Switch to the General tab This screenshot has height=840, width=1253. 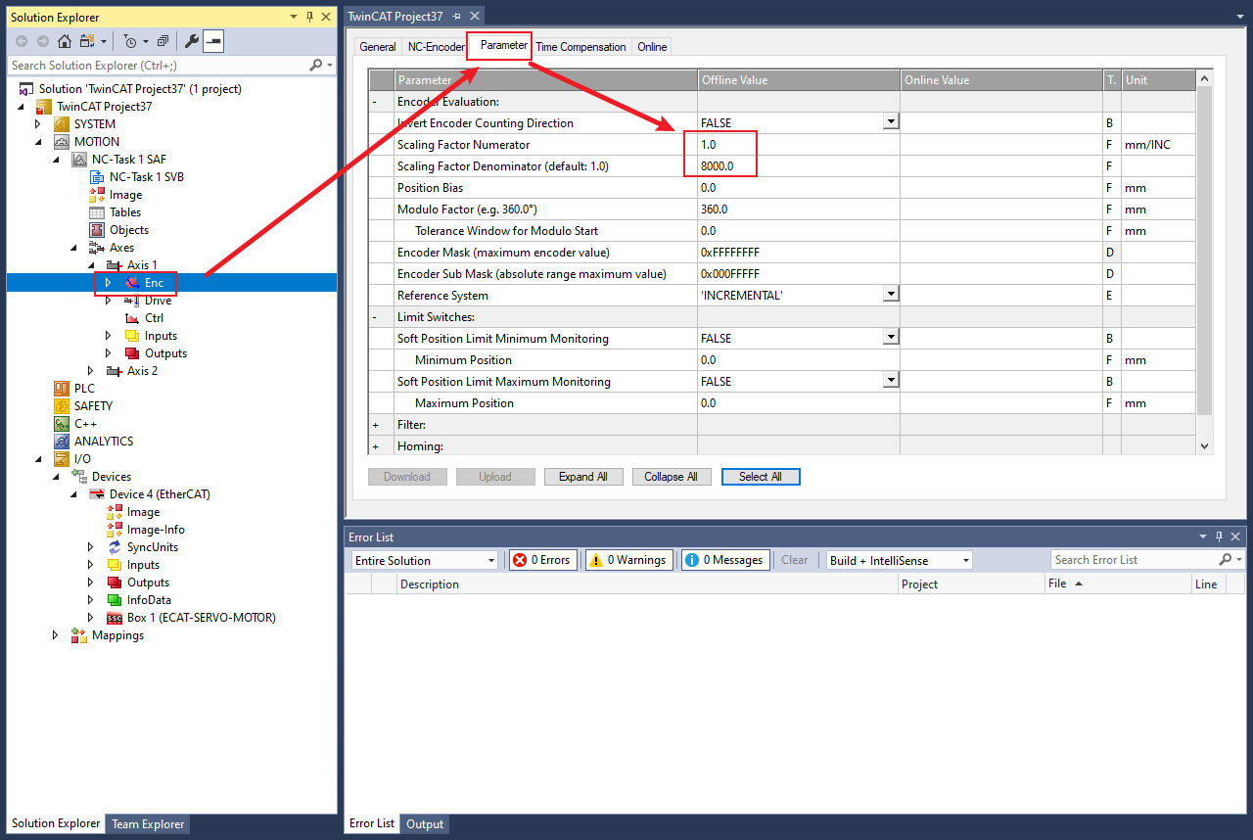pos(378,47)
